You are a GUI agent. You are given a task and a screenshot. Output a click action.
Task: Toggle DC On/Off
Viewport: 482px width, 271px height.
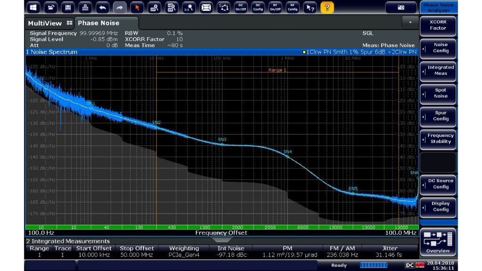click(241, 8)
